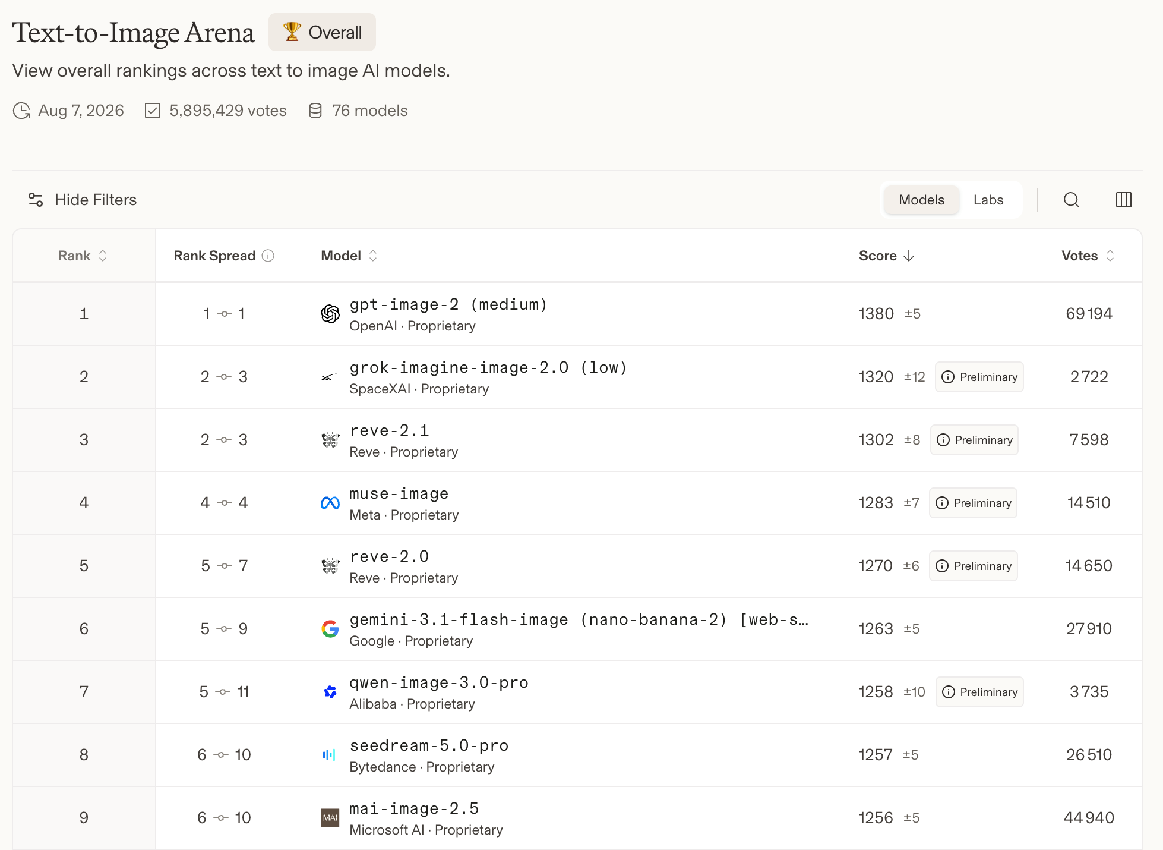1163x850 pixels.
Task: Open the qwen-image-3.0-pro model link
Action: [x=439, y=682]
